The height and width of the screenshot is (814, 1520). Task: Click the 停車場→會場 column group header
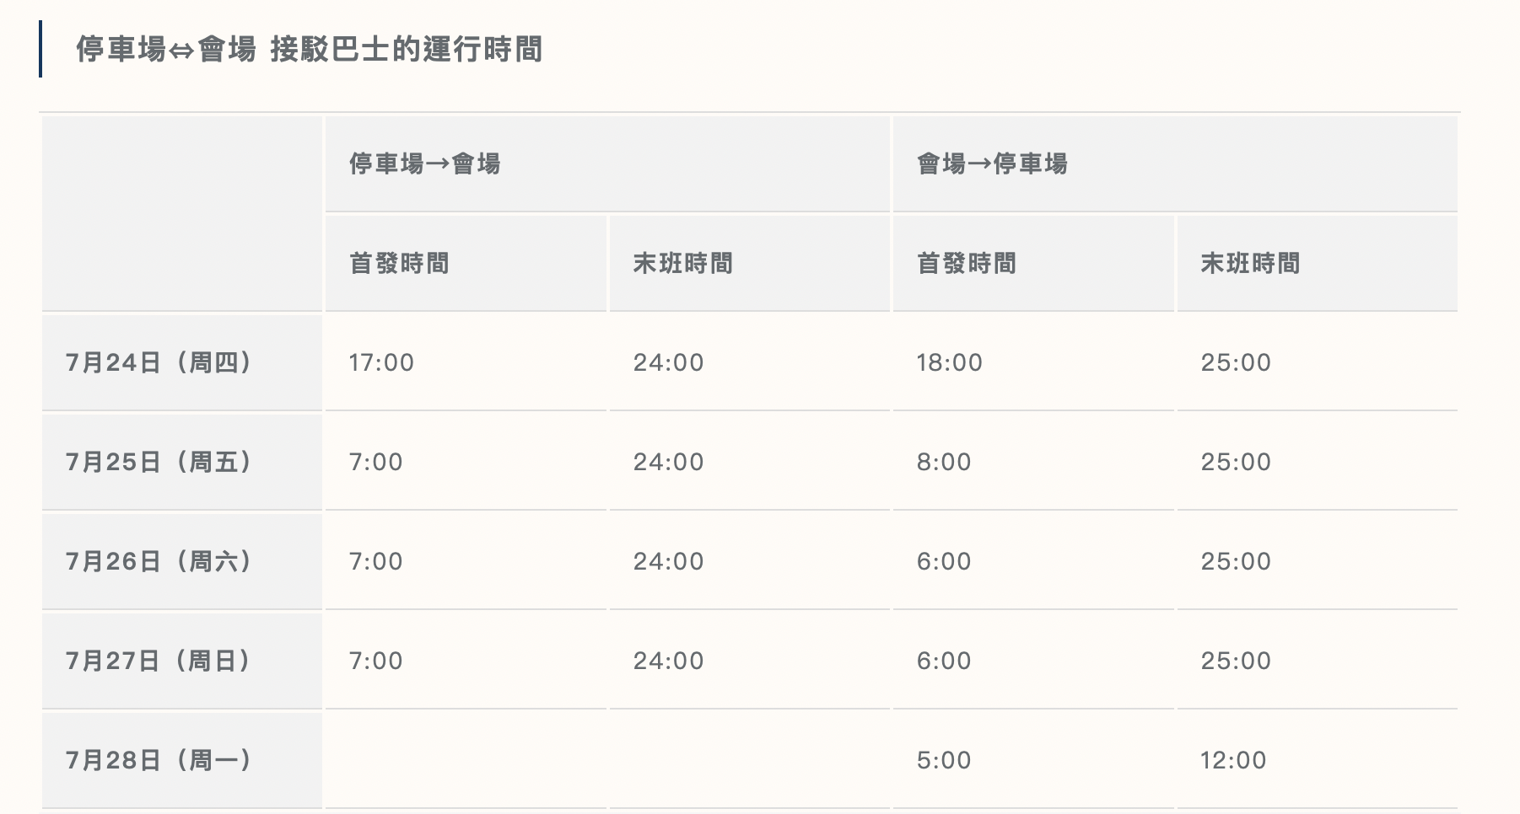pos(425,163)
